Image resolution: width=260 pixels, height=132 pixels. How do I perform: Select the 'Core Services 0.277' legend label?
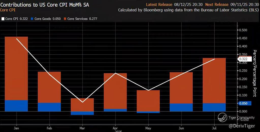[x=82, y=19]
